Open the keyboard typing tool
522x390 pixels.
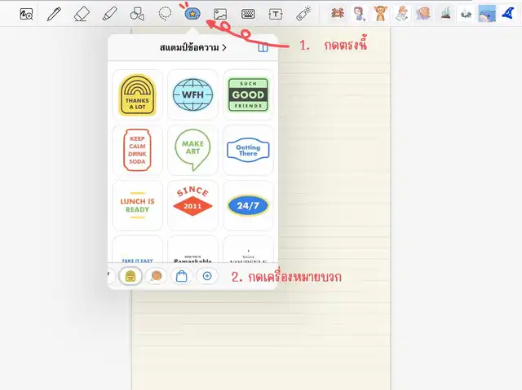pyautogui.click(x=248, y=14)
